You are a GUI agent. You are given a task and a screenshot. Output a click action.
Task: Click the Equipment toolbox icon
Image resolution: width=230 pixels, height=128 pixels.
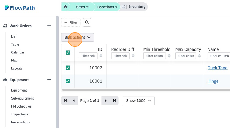(5, 80)
